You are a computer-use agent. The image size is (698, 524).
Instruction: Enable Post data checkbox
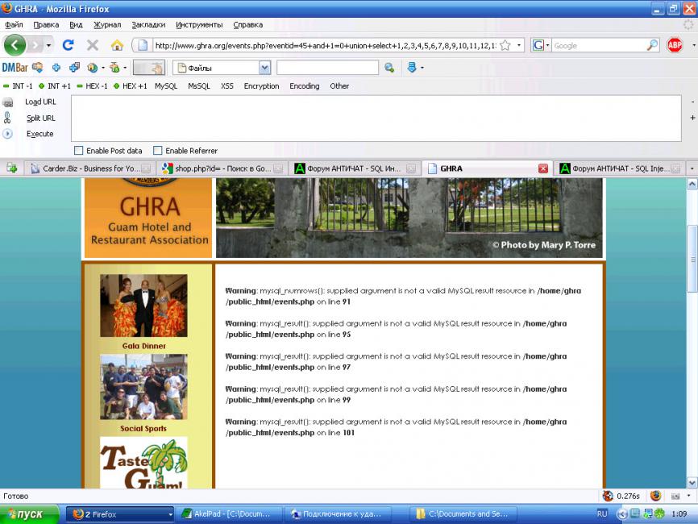(78, 151)
